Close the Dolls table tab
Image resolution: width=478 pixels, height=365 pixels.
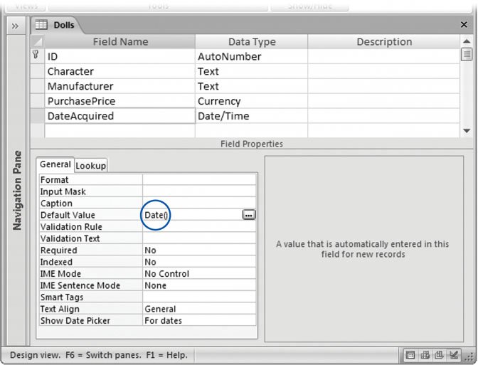tap(463, 25)
